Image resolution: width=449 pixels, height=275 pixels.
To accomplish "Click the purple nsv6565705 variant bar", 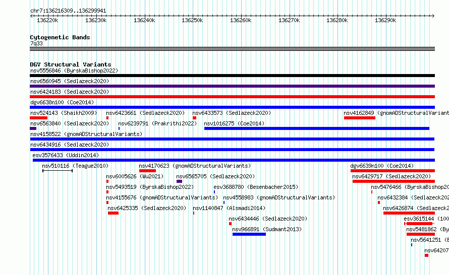I will (x=179, y=181).
